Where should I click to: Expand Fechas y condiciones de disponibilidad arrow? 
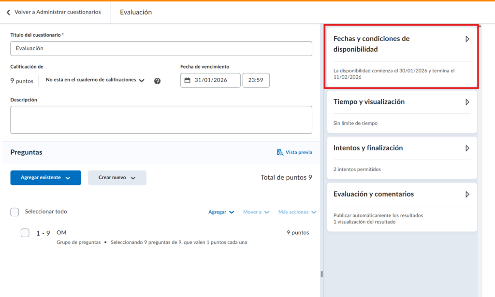pos(467,39)
